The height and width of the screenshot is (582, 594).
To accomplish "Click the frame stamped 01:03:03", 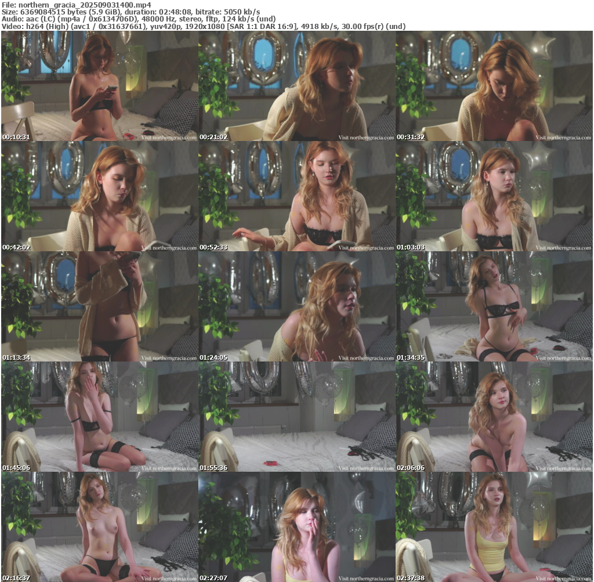I will pos(494,196).
